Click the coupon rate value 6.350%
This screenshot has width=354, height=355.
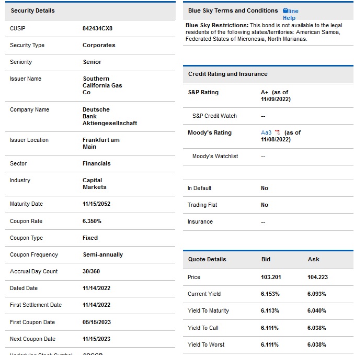[x=92, y=221]
